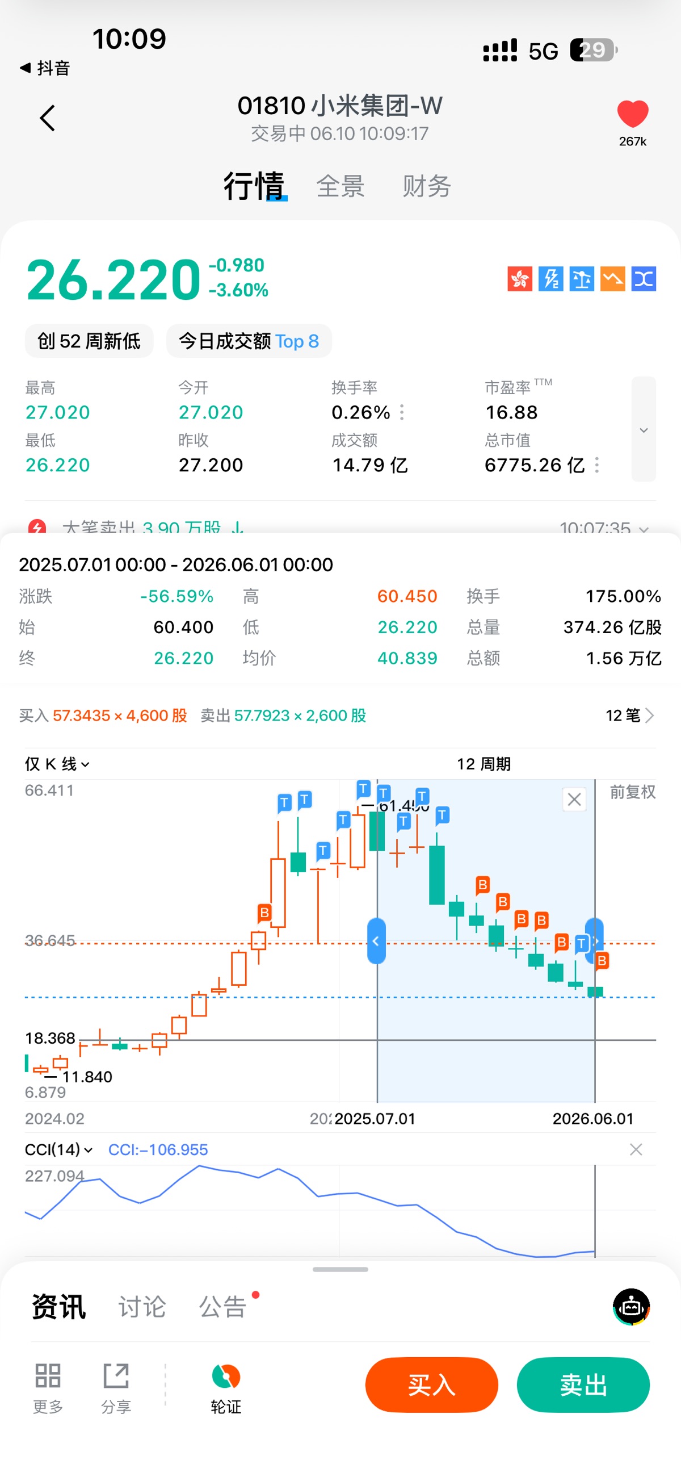Tap the bottom sheet drag handle
The image size is (681, 1481).
[x=340, y=1269]
